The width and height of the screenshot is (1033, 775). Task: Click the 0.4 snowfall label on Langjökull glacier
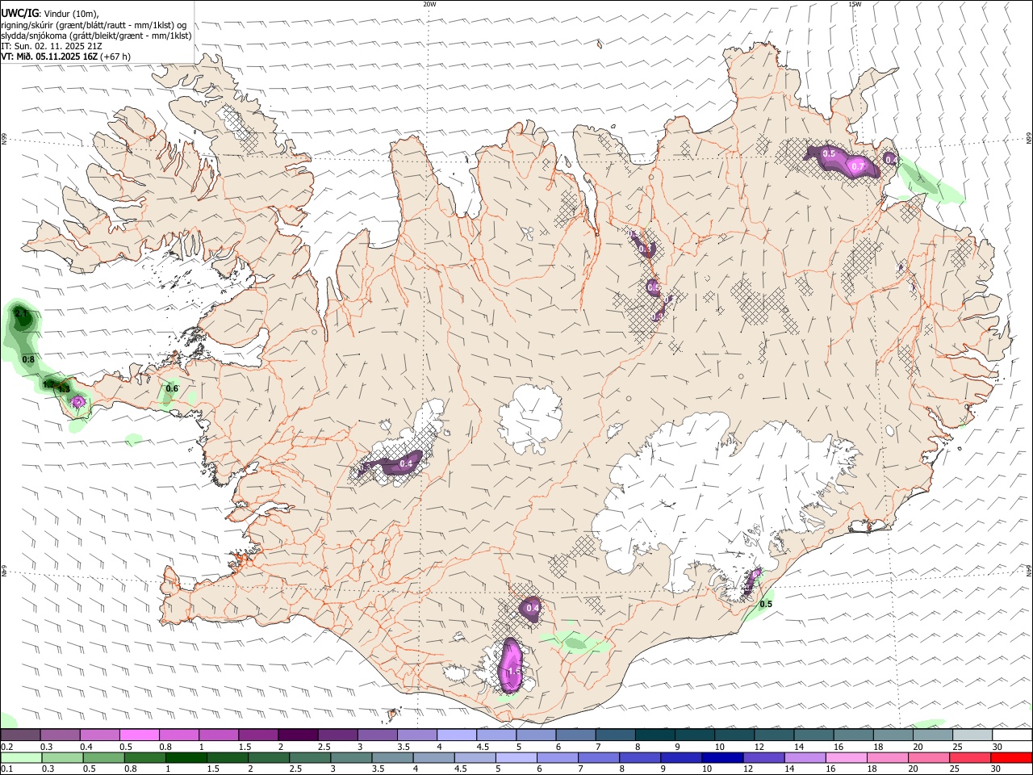click(406, 463)
